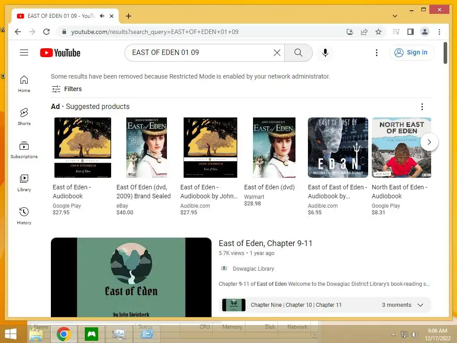Open Chrome three-dot menu
Image resolution: width=457 pixels, height=343 pixels.
439,32
